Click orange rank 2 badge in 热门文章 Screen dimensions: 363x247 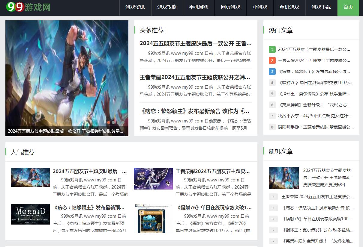pyautogui.click(x=272, y=60)
